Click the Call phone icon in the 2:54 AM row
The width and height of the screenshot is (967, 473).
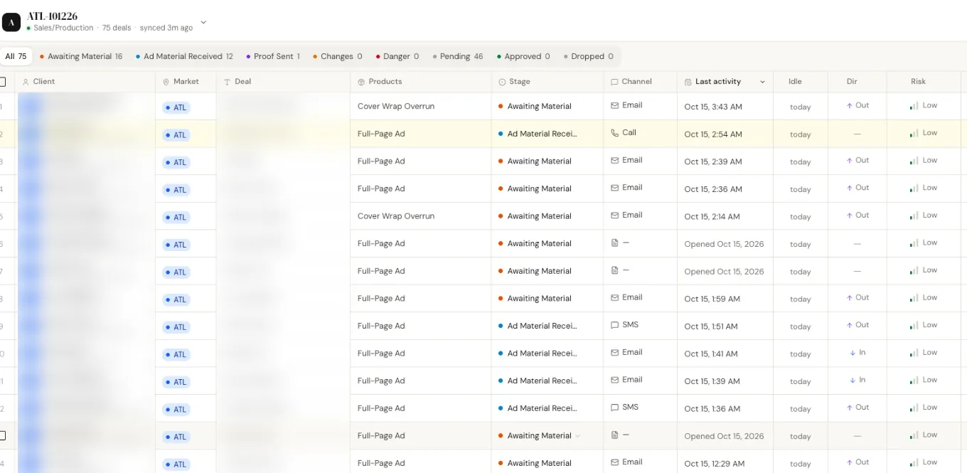[614, 132]
